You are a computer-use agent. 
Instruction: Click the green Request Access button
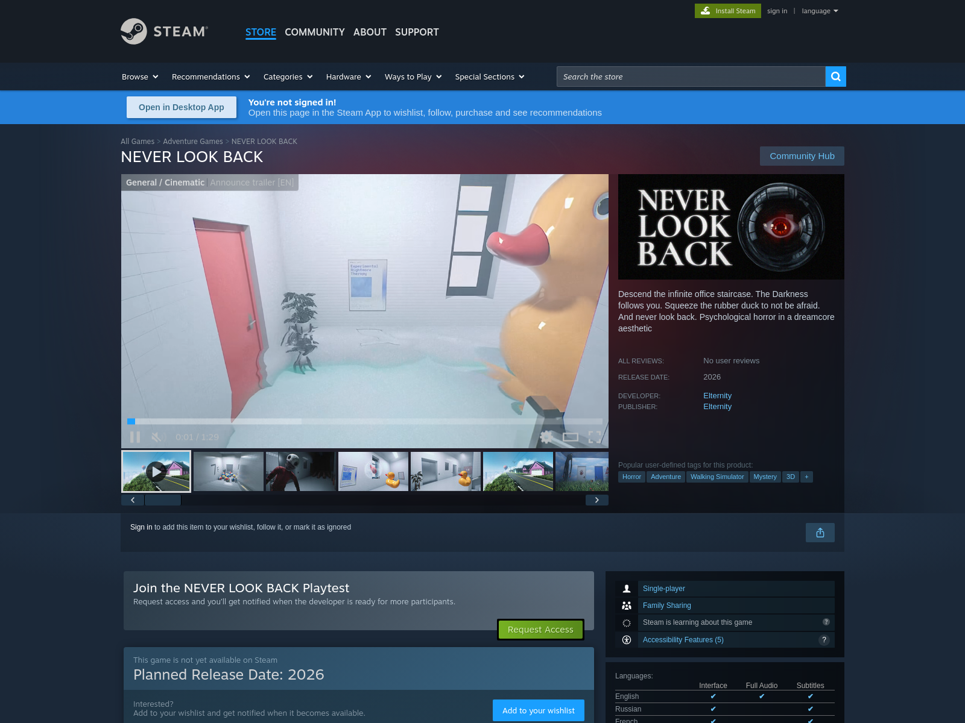(540, 630)
